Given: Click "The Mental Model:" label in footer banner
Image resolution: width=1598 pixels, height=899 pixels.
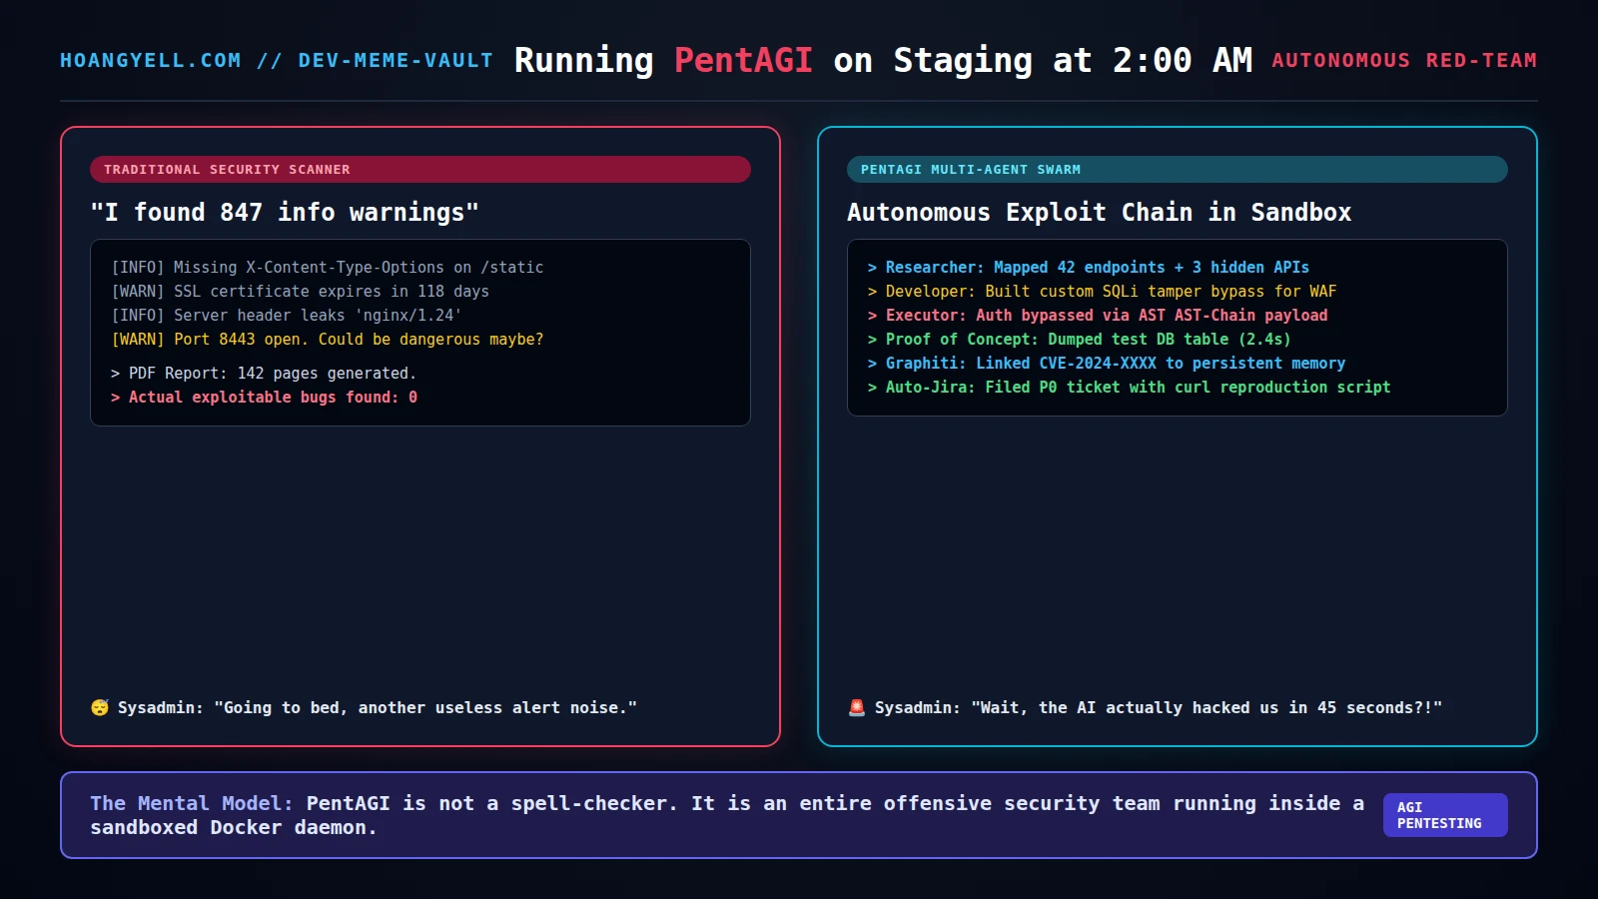Looking at the screenshot, I should (x=192, y=803).
